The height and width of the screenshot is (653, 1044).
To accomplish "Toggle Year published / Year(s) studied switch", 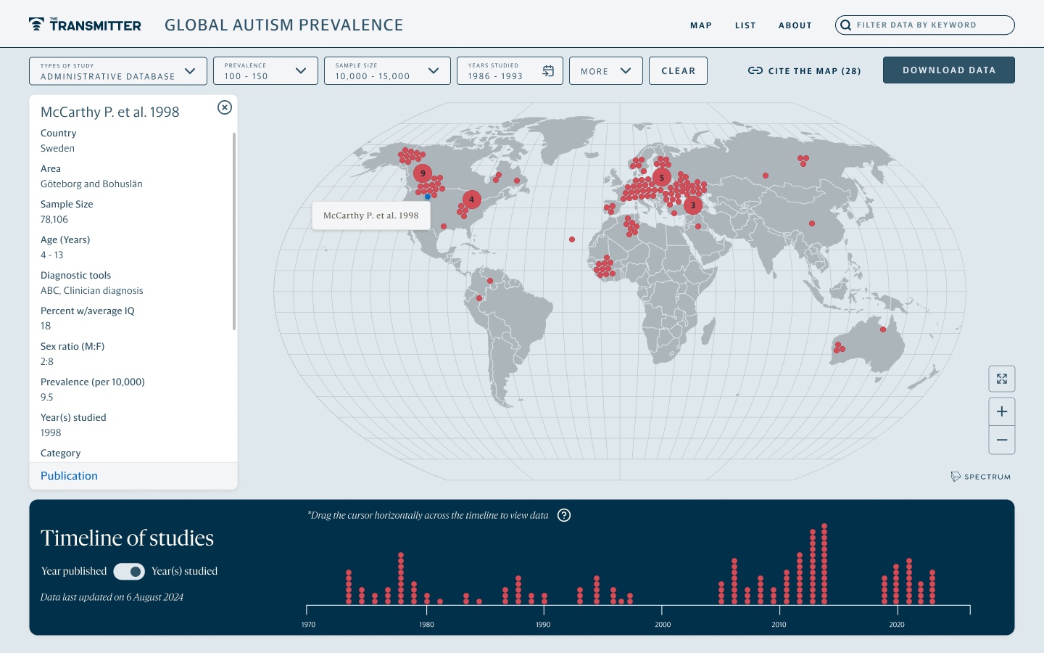I will (x=129, y=572).
